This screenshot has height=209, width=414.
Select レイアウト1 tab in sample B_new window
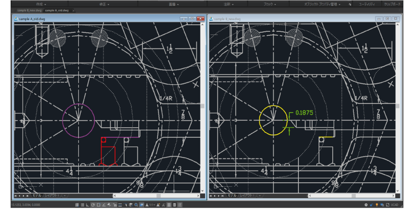[247, 195]
